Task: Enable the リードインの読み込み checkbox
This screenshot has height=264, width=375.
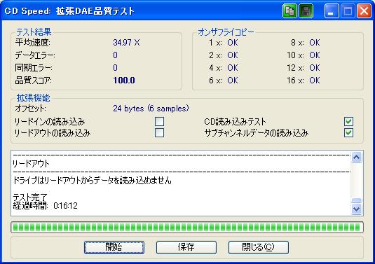Action: 159,121
